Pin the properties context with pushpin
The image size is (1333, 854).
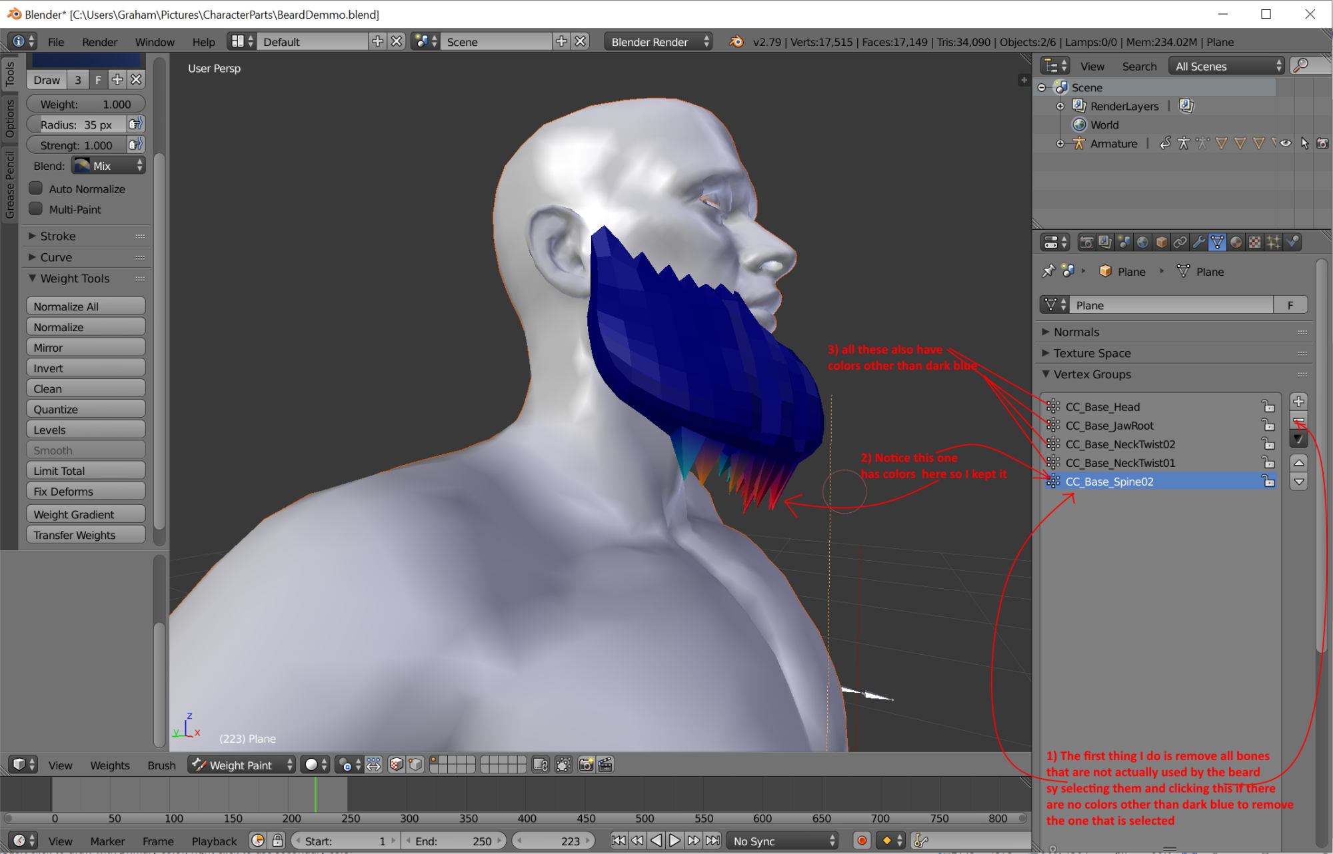[x=1048, y=271]
